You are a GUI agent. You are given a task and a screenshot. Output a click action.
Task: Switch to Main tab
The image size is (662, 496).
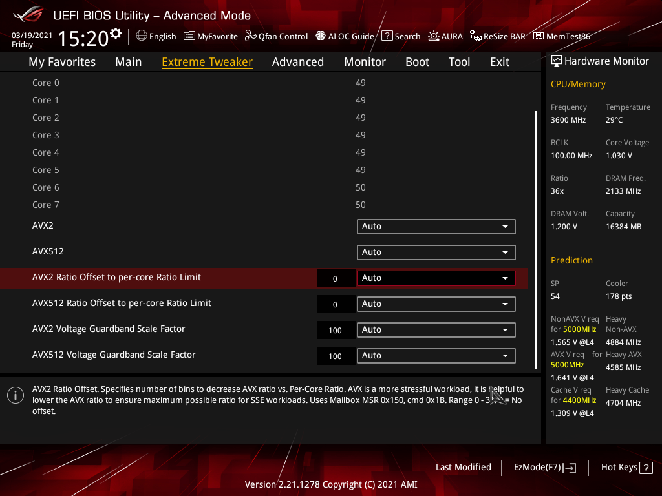tap(129, 62)
